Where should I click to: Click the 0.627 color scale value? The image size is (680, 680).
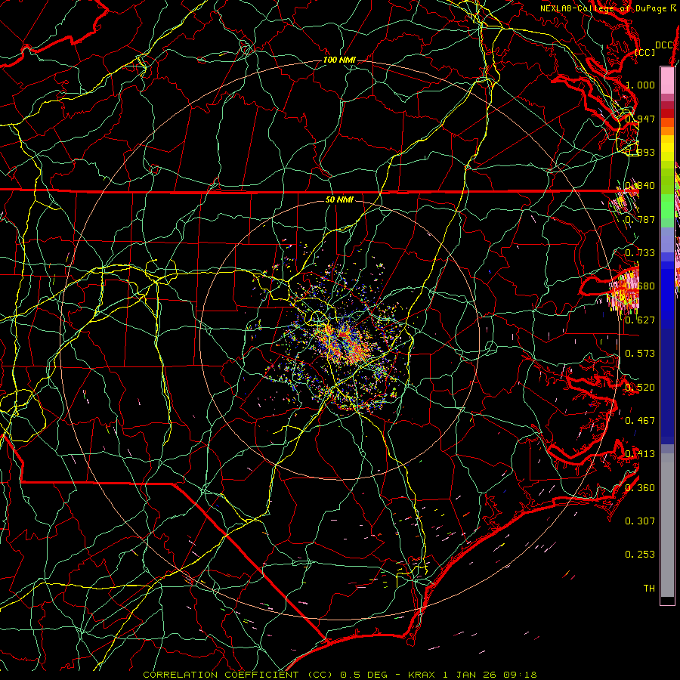click(x=640, y=320)
